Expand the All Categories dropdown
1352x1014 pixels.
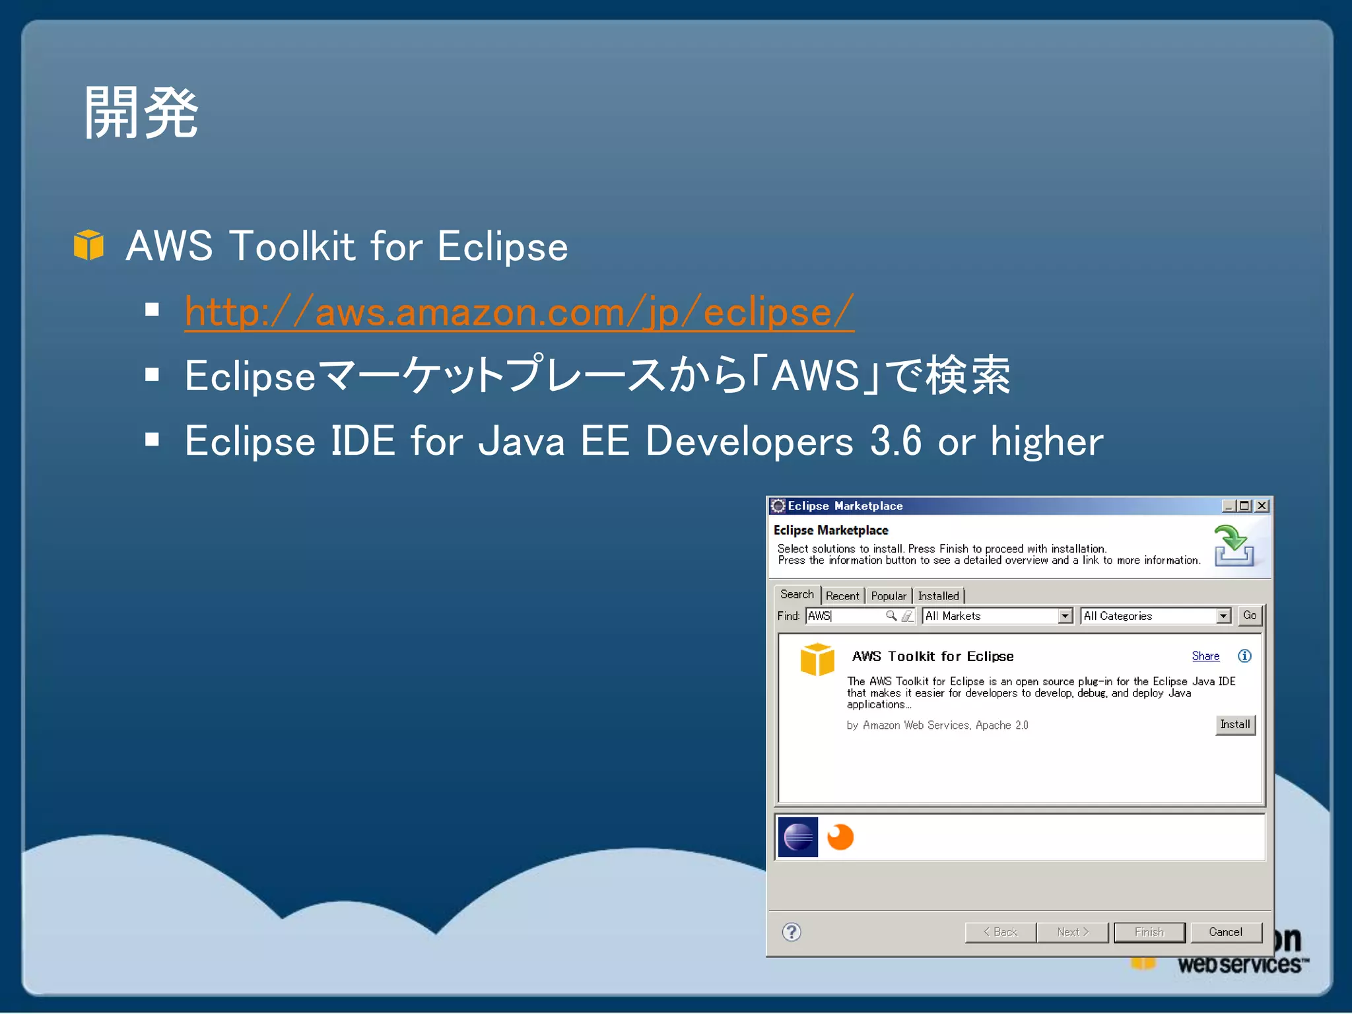coord(1223,616)
